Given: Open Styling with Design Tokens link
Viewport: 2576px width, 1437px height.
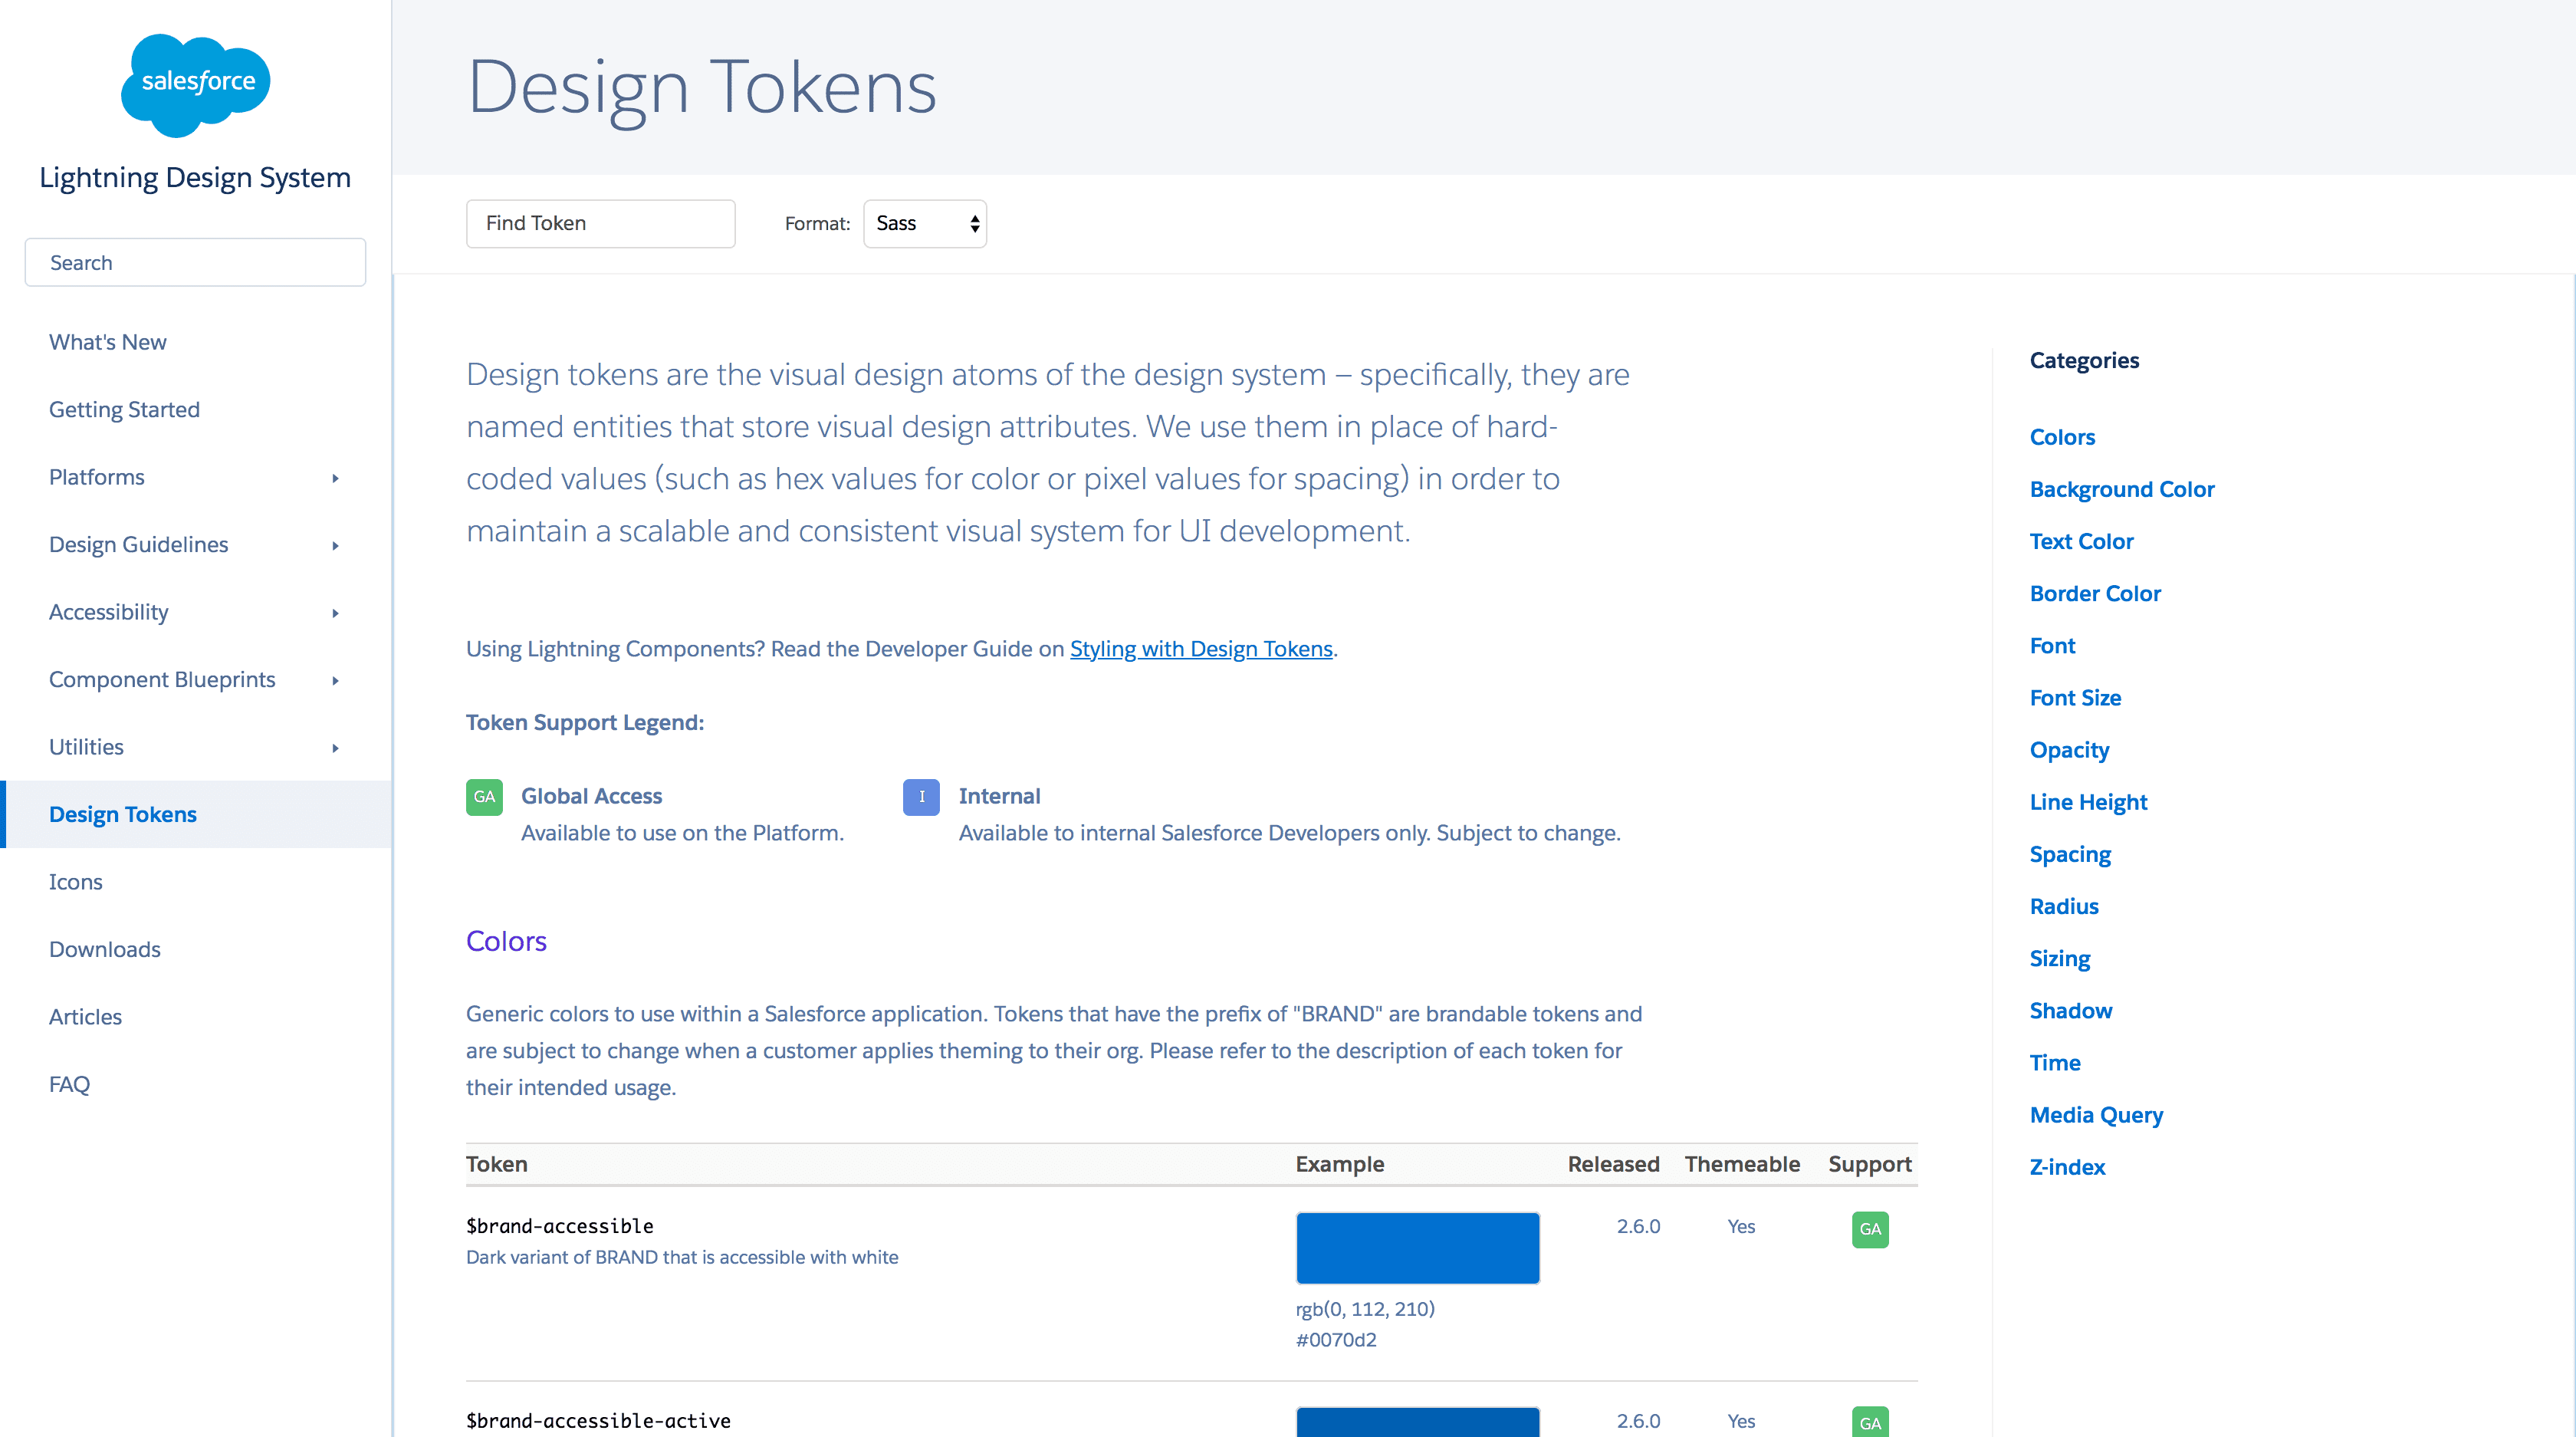Looking at the screenshot, I should [x=1200, y=649].
